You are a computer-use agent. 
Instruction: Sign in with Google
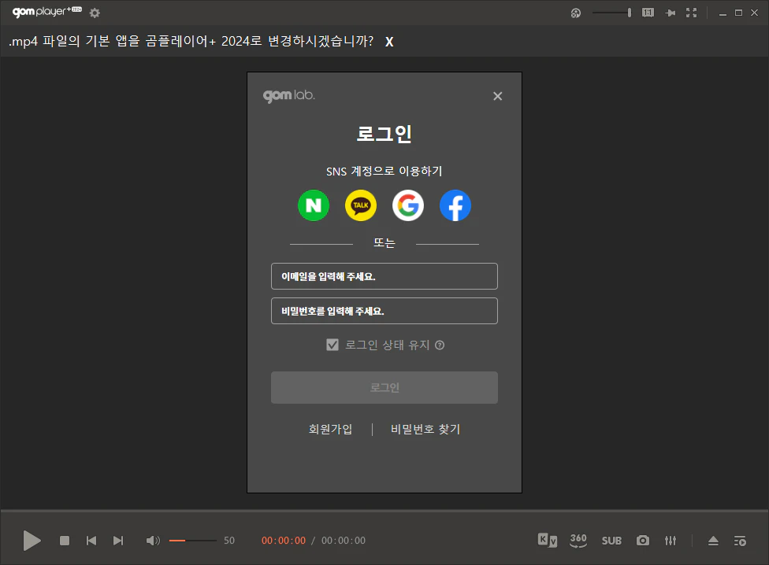(407, 205)
